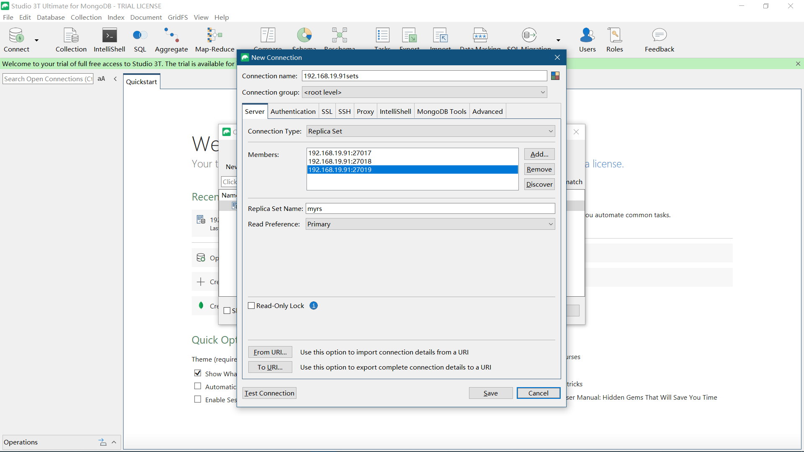Open the Connect toolbar icon
This screenshot has height=452, width=804.
(16, 40)
